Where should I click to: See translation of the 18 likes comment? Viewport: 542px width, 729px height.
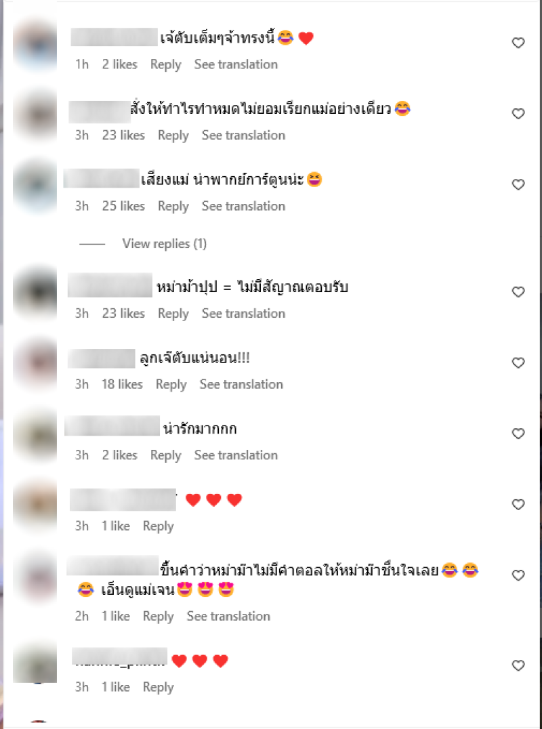click(241, 384)
